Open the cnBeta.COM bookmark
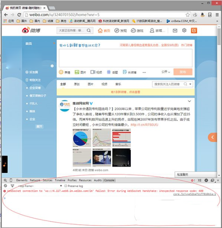 click(x=182, y=21)
